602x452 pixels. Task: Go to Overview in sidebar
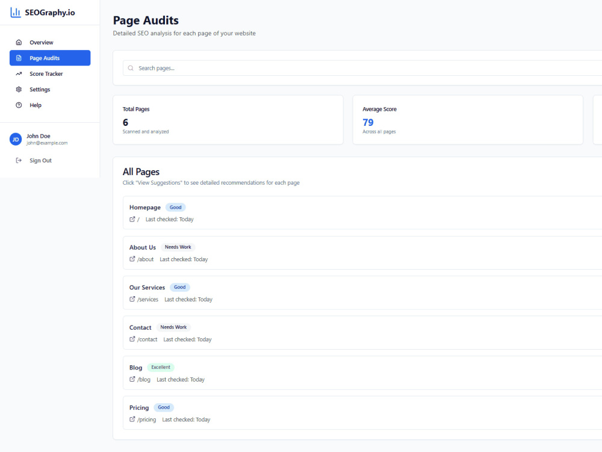pyautogui.click(x=50, y=42)
